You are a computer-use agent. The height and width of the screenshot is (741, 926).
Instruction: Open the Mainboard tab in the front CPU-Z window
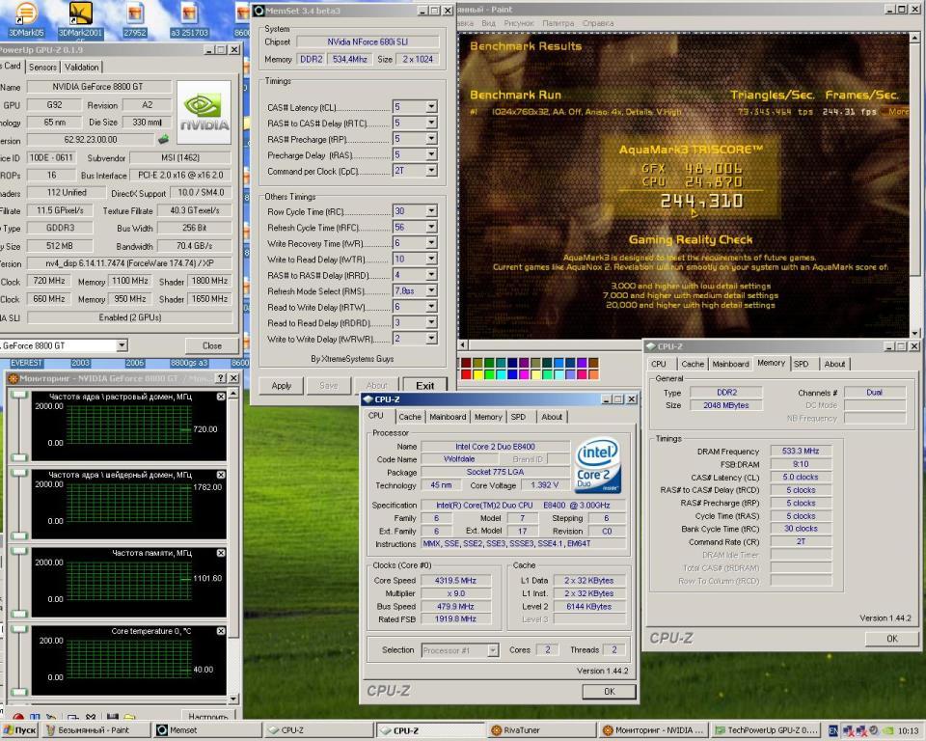pos(448,417)
